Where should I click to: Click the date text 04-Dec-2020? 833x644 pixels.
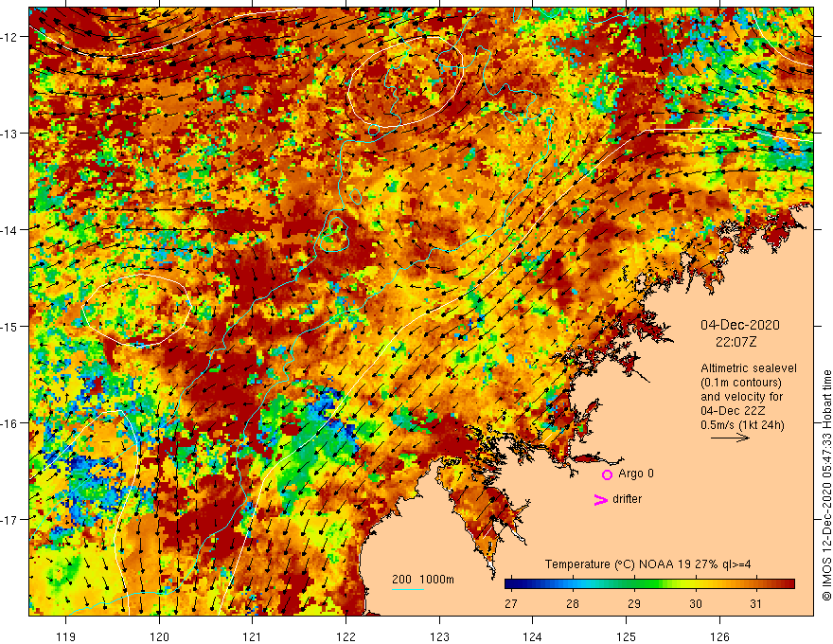(x=740, y=325)
